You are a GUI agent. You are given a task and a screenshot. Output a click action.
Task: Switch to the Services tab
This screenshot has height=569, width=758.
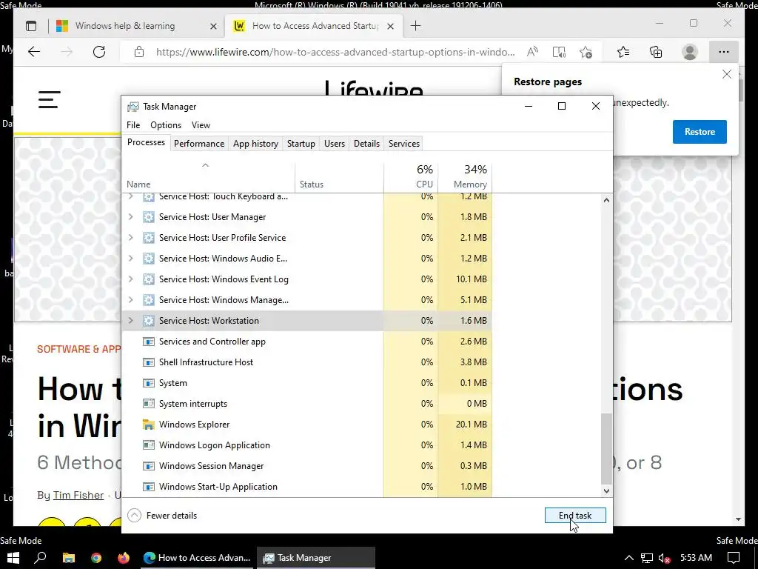(x=404, y=144)
